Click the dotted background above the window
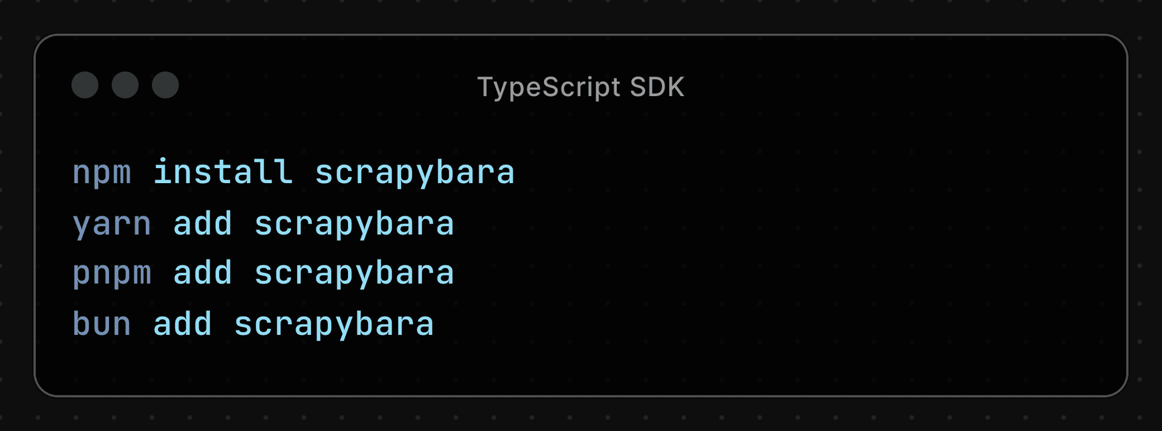Viewport: 1162px width, 431px height. pos(581,15)
